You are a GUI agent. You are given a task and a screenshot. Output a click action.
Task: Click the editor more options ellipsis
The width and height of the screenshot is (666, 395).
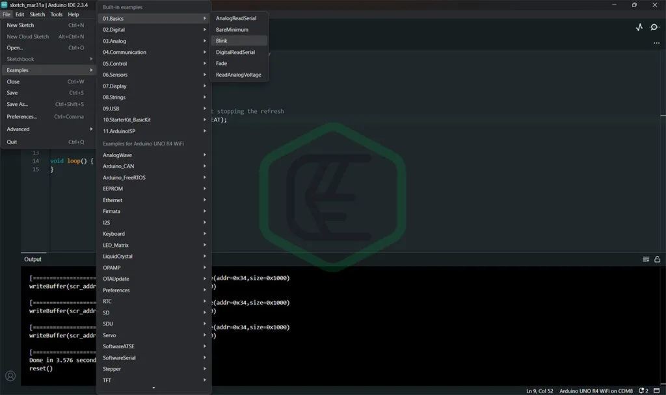point(656,43)
